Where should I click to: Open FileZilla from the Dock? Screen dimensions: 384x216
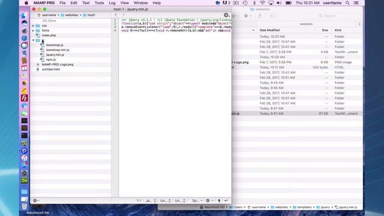(x=24, y=98)
